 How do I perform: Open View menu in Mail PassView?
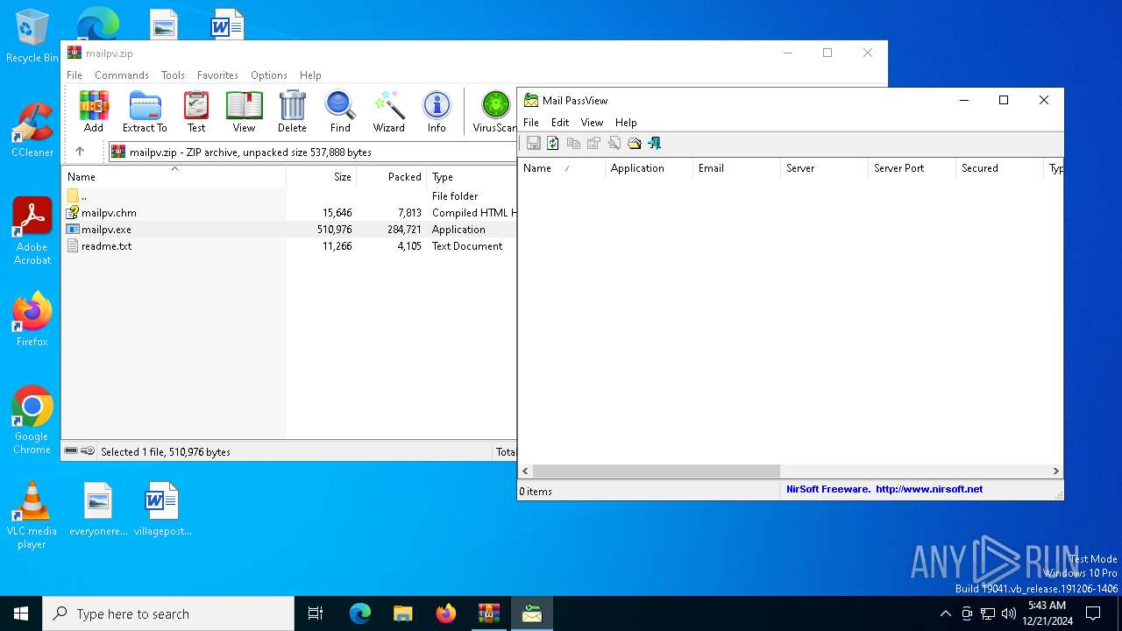[592, 123]
